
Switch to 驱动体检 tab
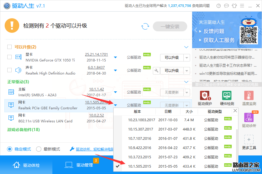tap(26, 165)
